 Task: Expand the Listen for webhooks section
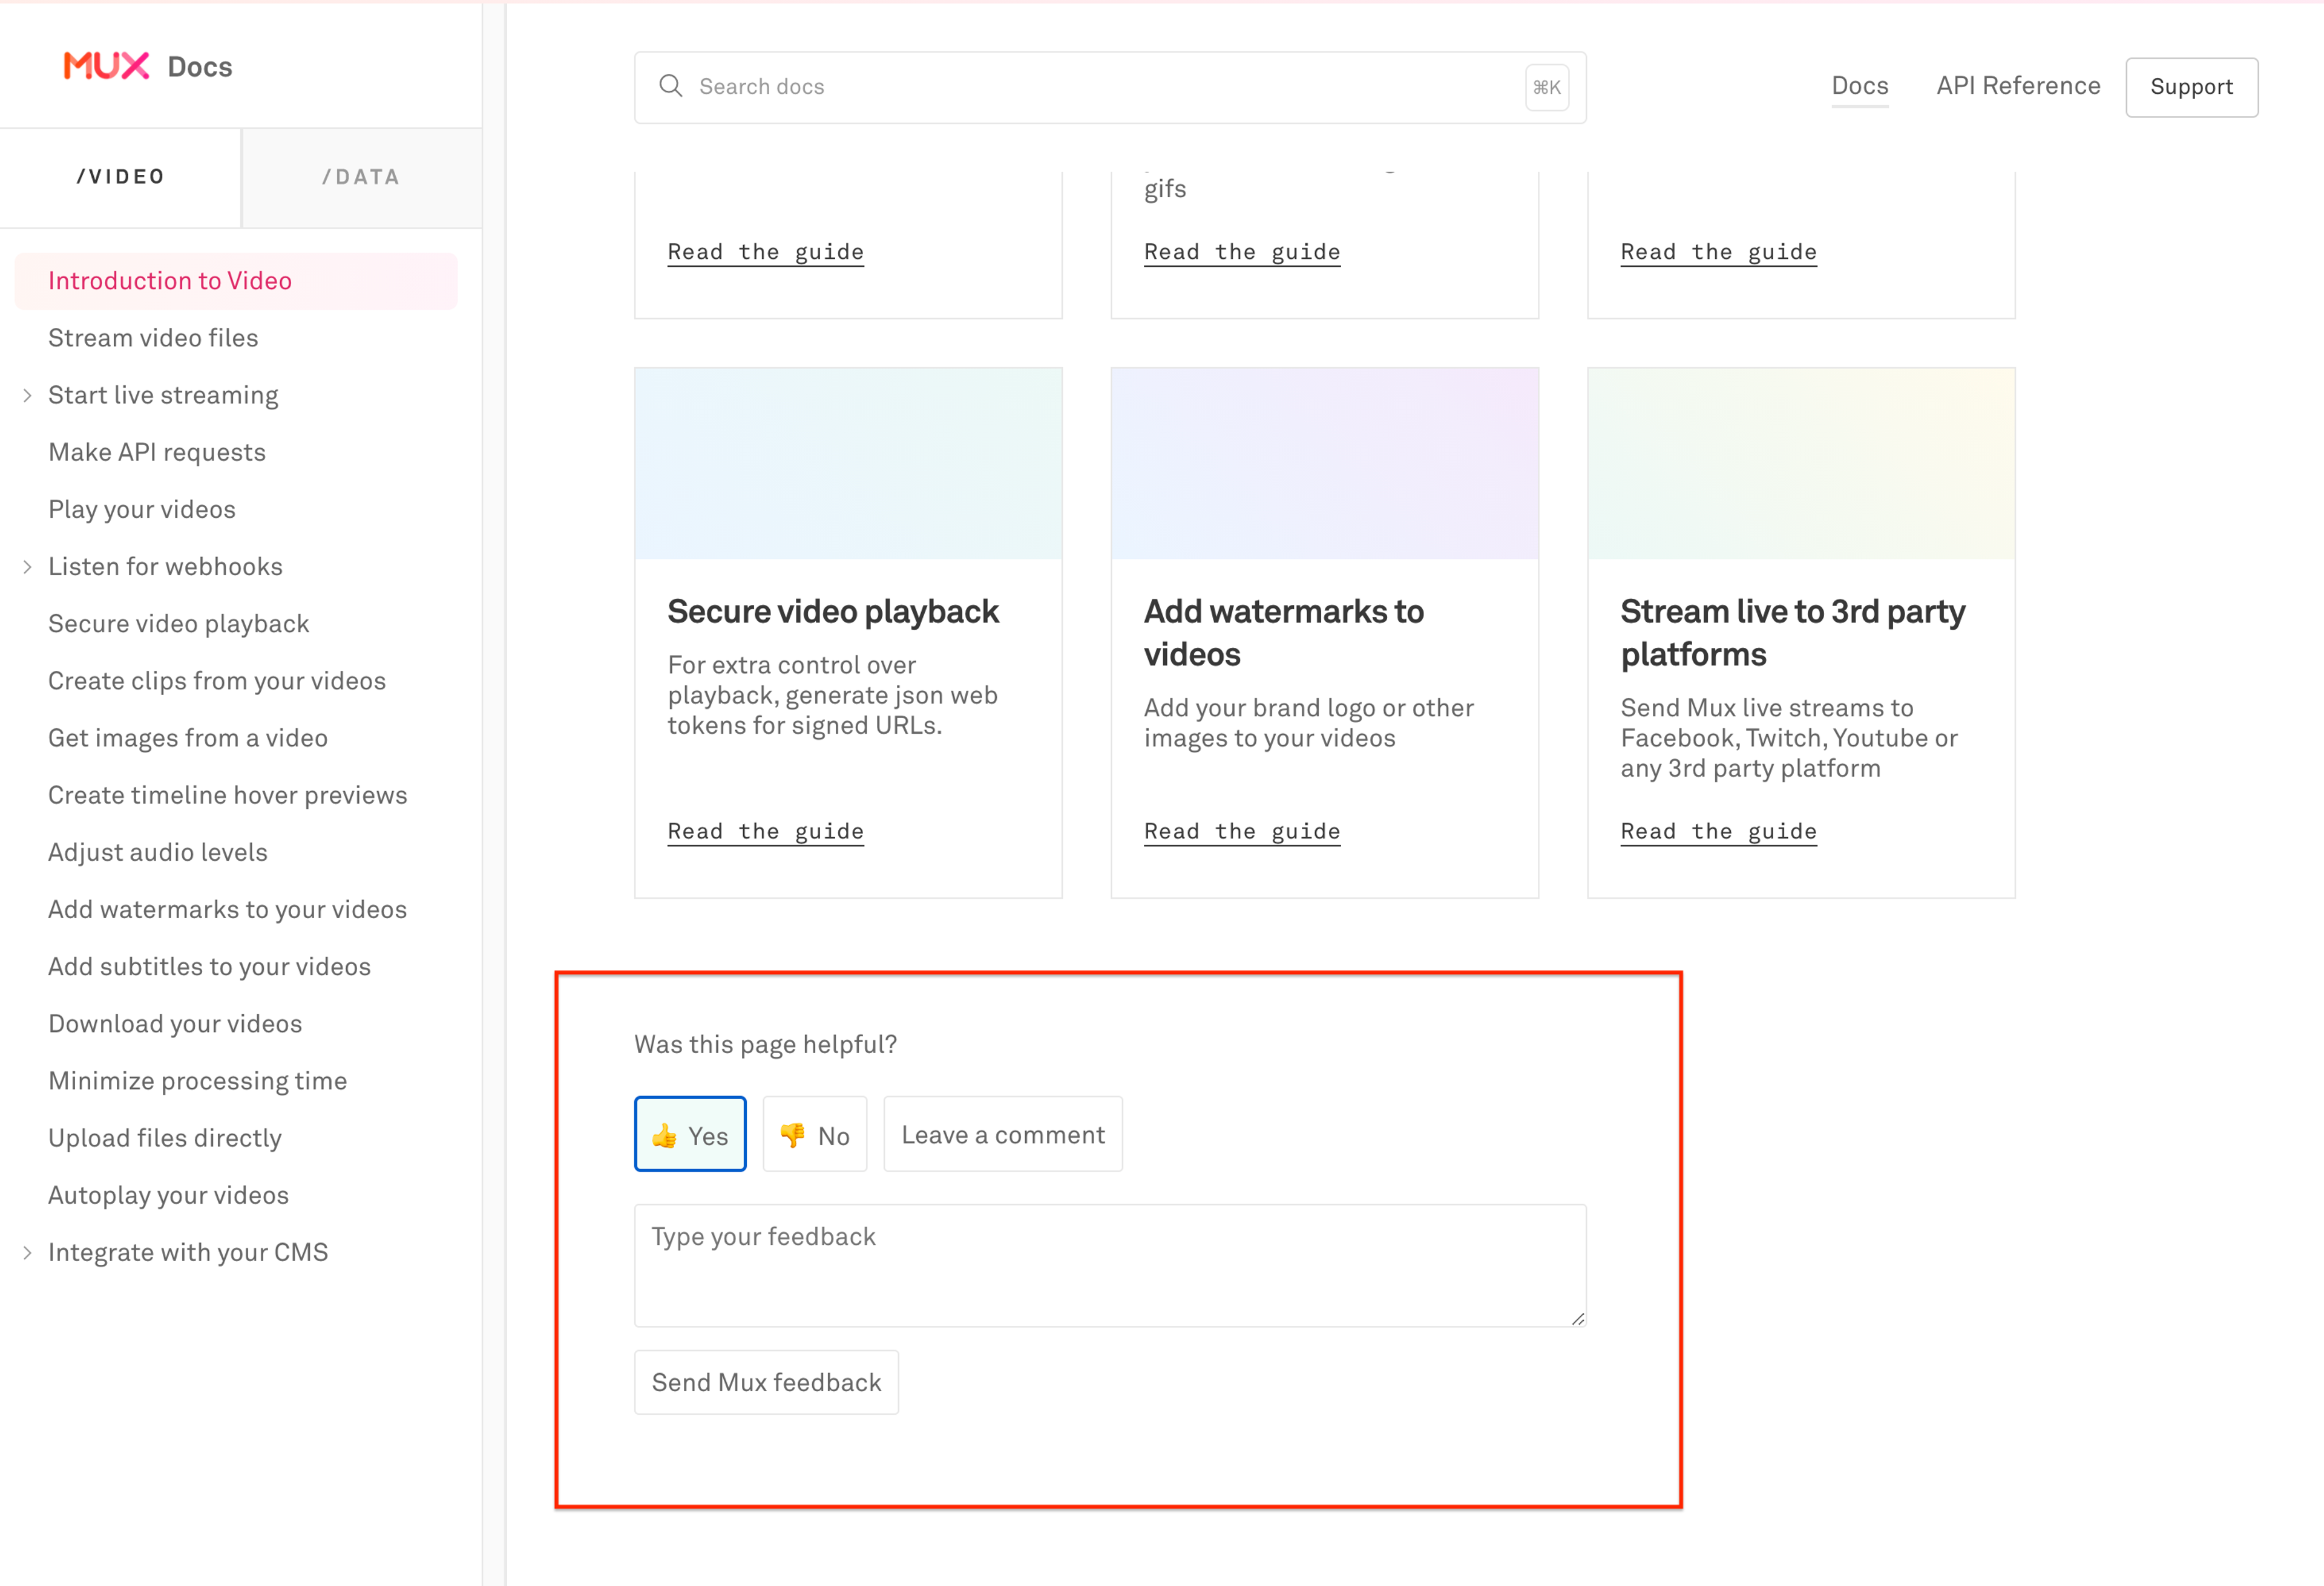point(27,567)
